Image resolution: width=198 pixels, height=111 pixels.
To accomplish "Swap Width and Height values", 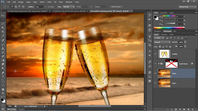I will 91,7.
